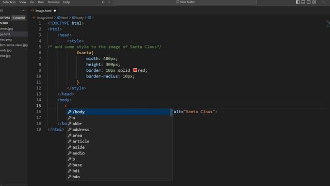The image size is (330, 186).
Task: Collapse the EDITORS section header
Action: click(5, 18)
